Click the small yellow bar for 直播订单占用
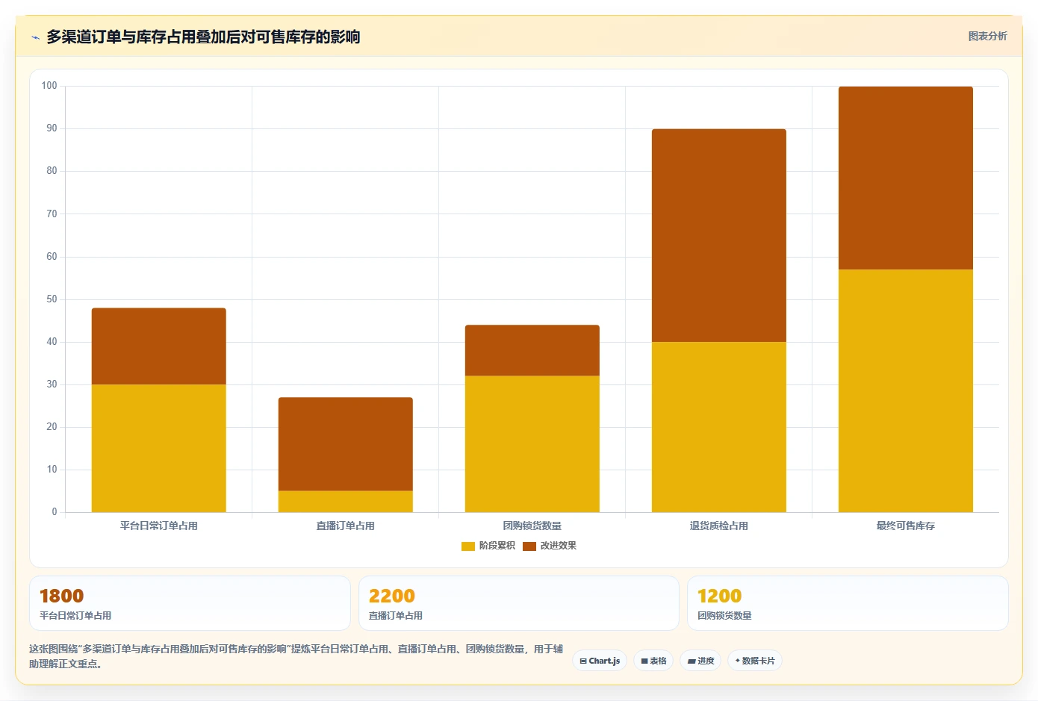Screen dimensions: 1038x701 coord(346,502)
